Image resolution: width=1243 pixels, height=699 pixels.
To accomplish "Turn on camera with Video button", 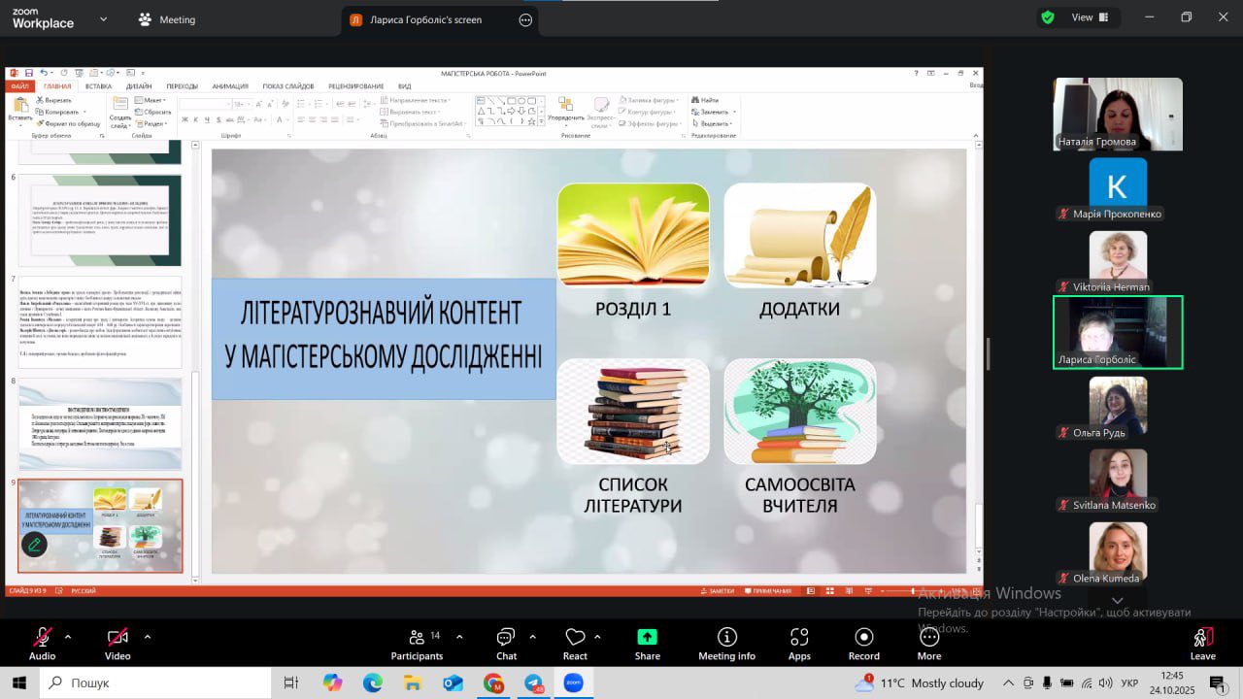I will point(118,643).
